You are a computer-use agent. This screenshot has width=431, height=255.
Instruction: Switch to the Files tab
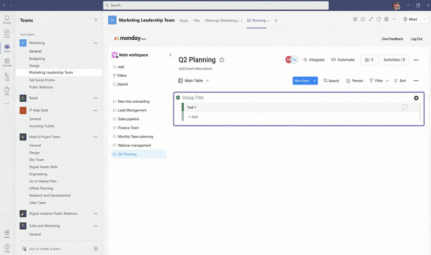(197, 20)
